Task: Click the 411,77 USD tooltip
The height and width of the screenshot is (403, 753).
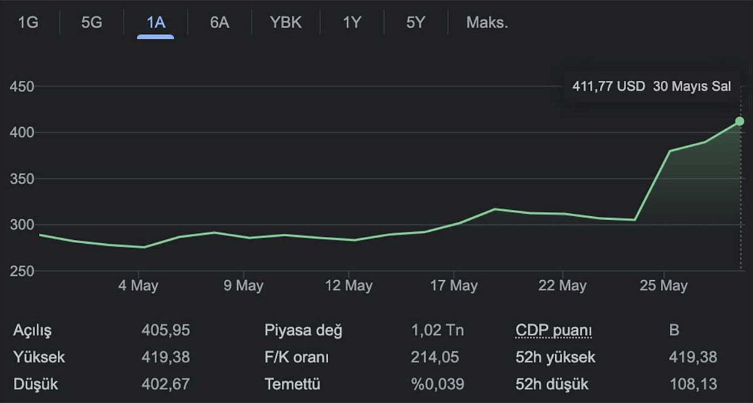Action: [x=651, y=86]
